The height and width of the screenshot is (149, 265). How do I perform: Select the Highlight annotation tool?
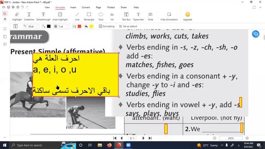coord(17,17)
